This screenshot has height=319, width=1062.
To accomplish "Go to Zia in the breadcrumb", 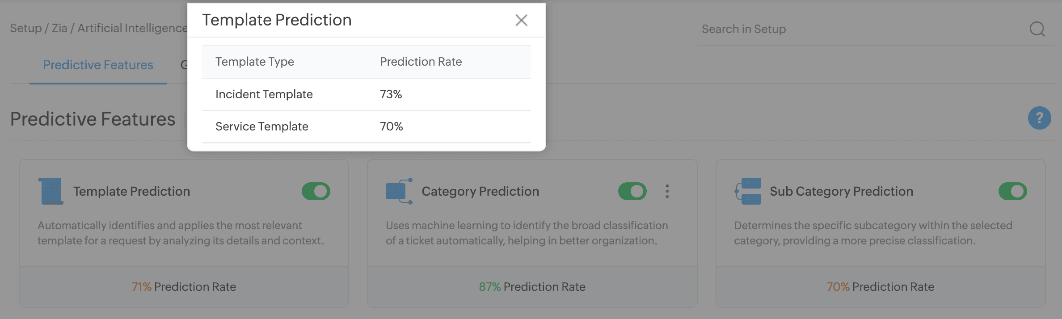I will click(59, 28).
